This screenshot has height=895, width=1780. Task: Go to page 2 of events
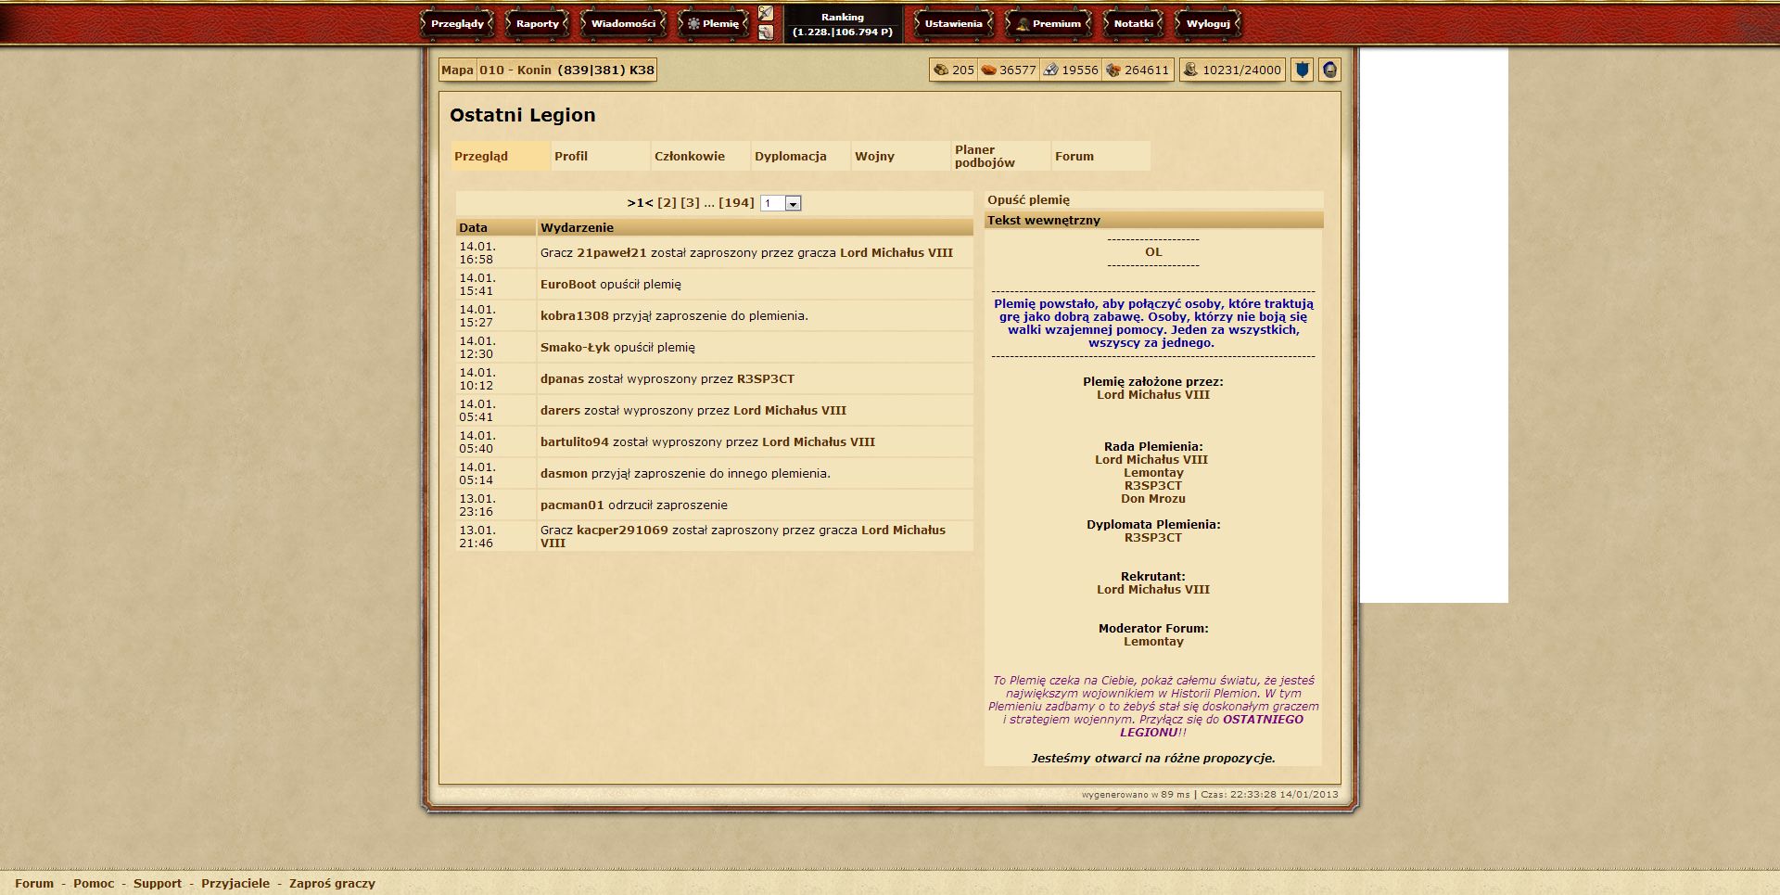coord(667,202)
